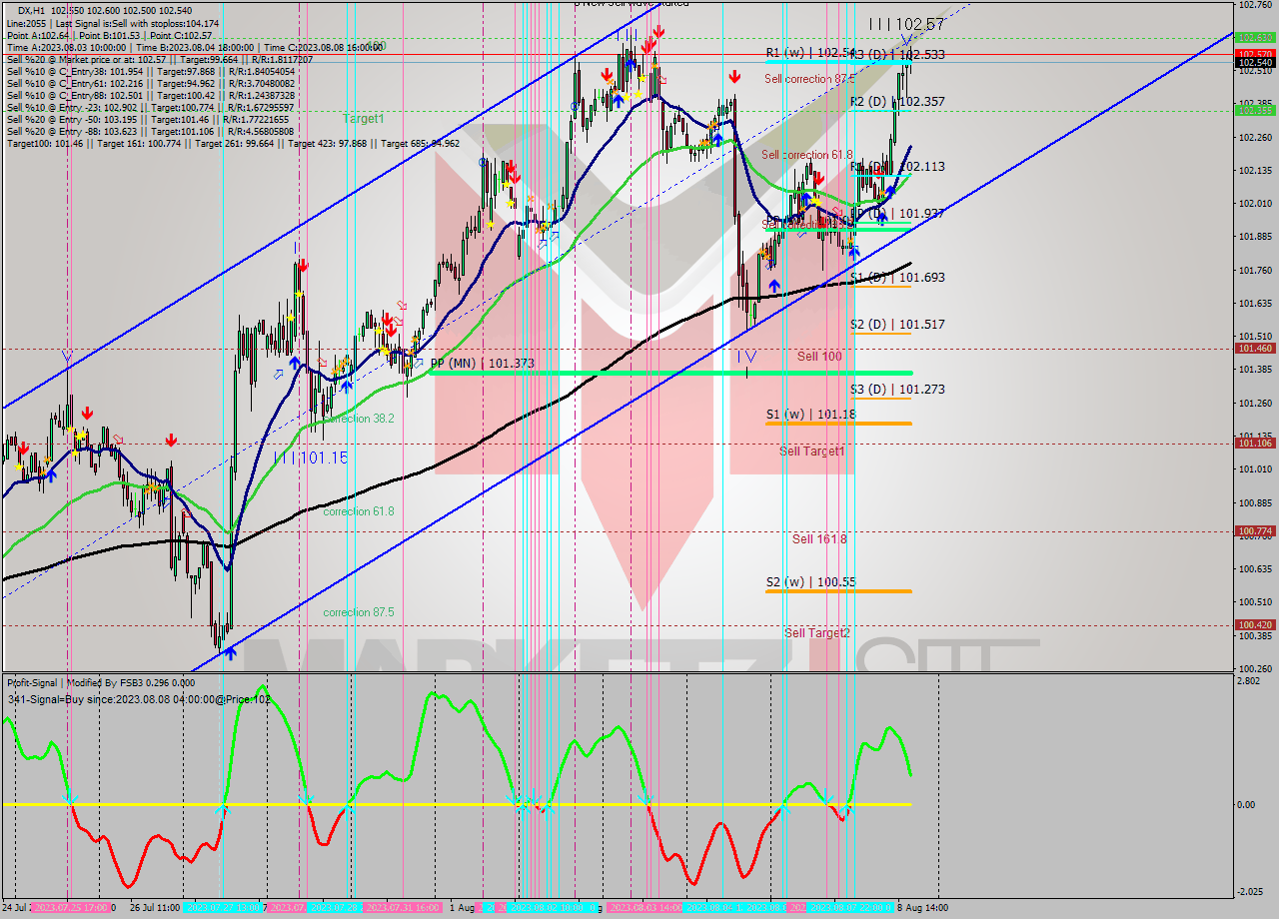Screen dimensions: 1279x919
Task: Select the 'S3 (D) | 101.273' support label
Action: pos(897,390)
